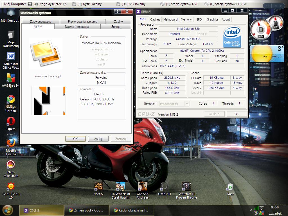Show hidden system tray icons arrow
Screen dimensions: 288x216
251,210
